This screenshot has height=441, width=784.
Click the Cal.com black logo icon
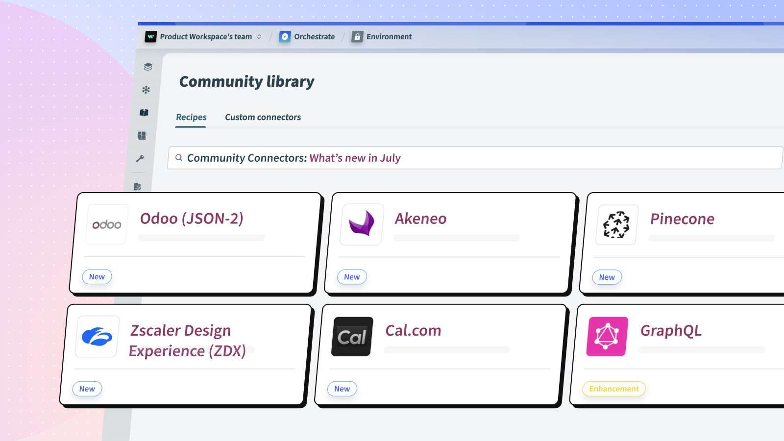pyautogui.click(x=352, y=337)
